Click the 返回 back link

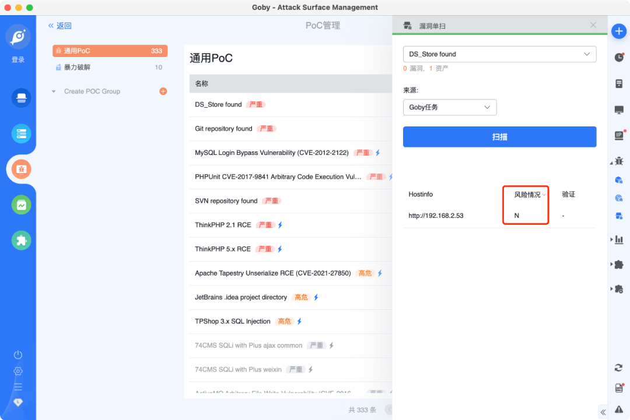(x=60, y=26)
